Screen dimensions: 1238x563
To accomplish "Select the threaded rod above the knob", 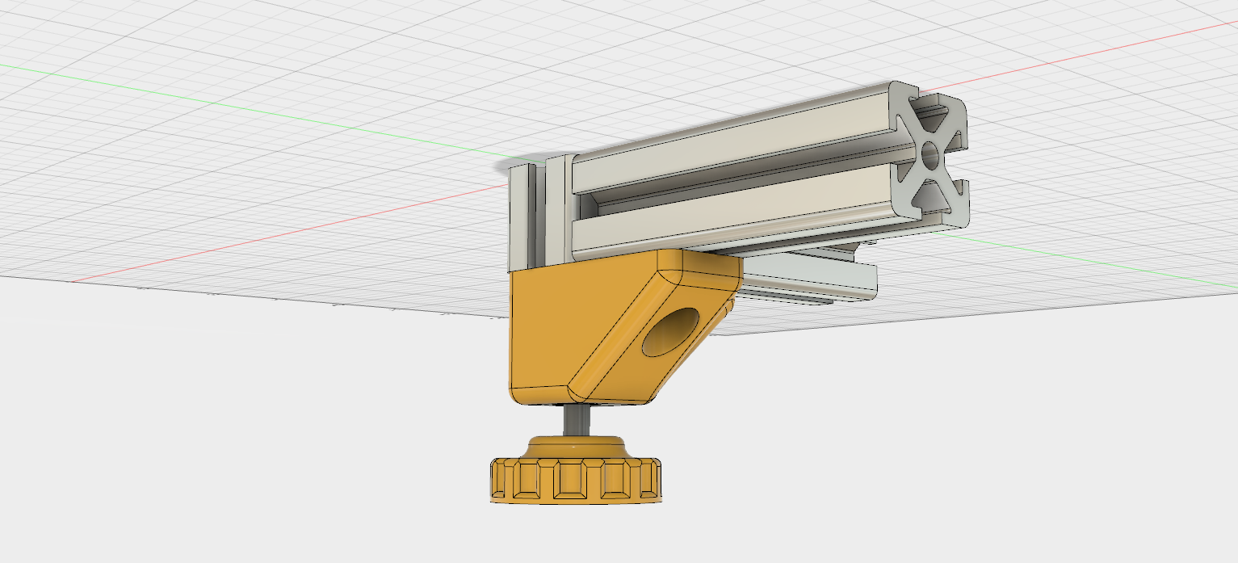I will point(575,421).
